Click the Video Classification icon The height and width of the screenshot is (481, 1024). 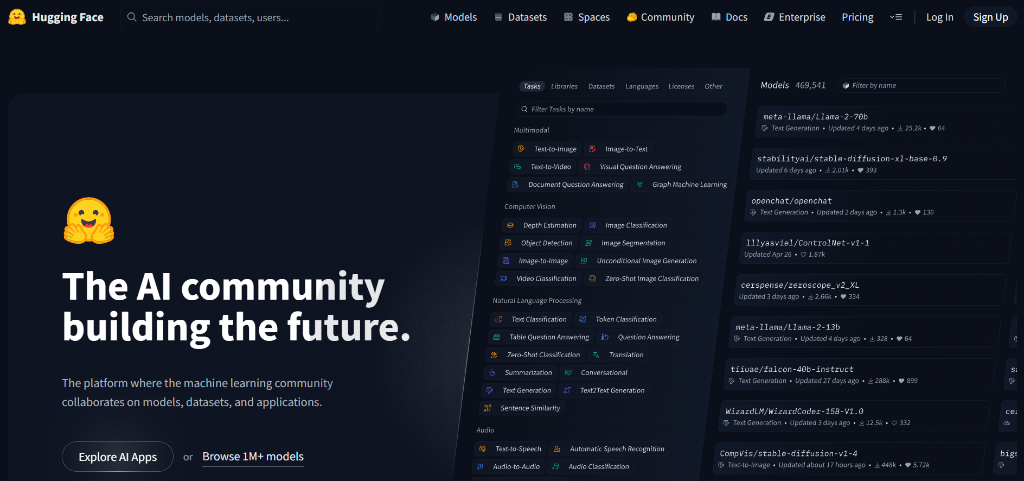[x=504, y=279]
